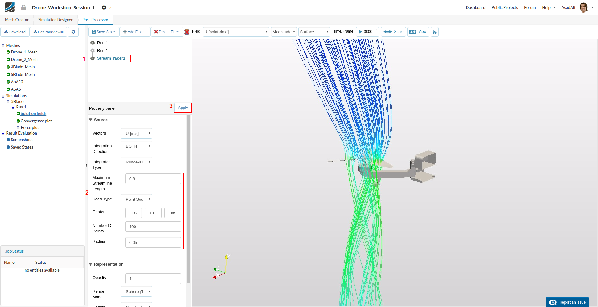Click the Delete Filter X button
Viewport: 598px width, 307px height.
click(167, 32)
